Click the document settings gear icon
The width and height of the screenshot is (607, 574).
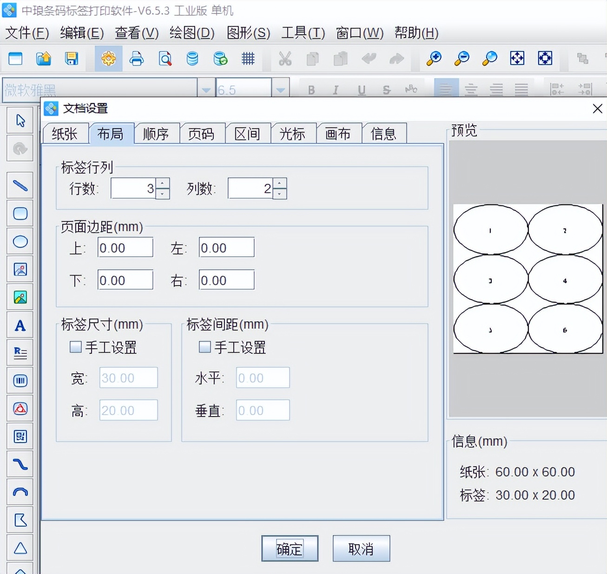pyautogui.click(x=108, y=59)
